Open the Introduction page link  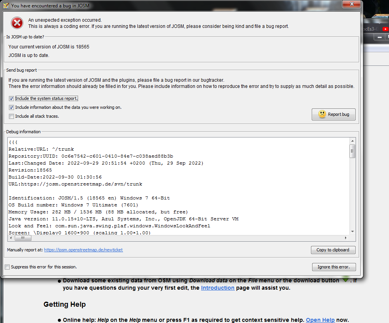217,288
